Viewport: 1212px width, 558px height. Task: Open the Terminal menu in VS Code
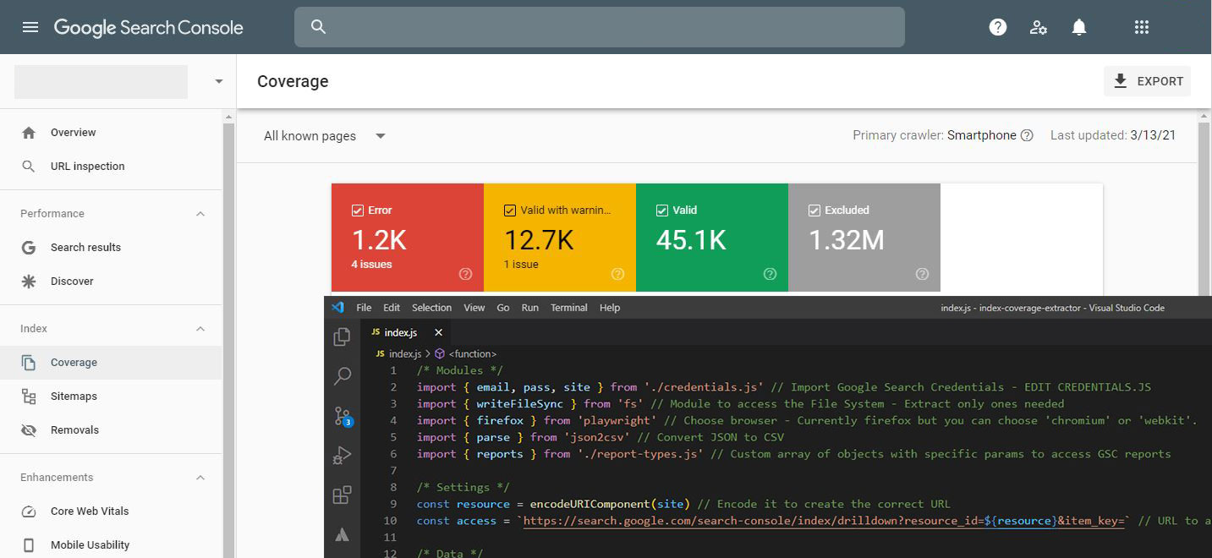(568, 307)
